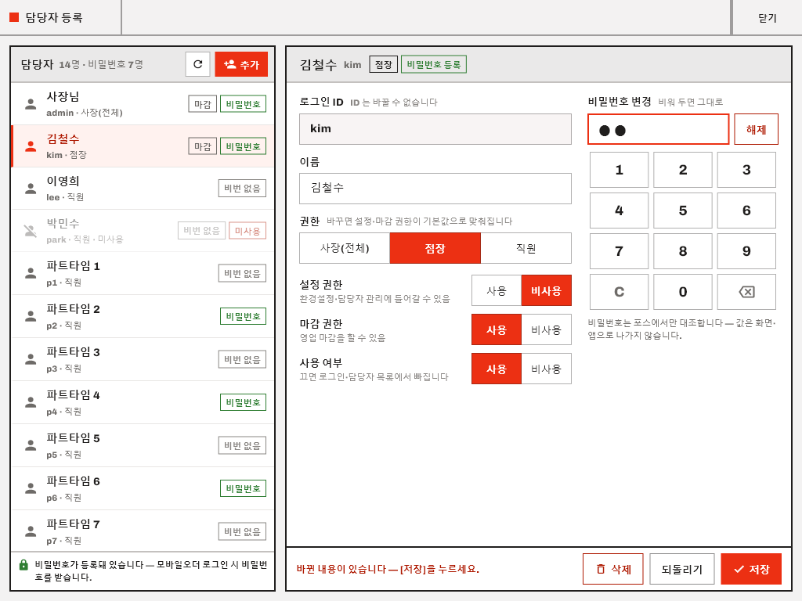Click keypad digit 0
This screenshot has height=601, width=802.
click(683, 292)
